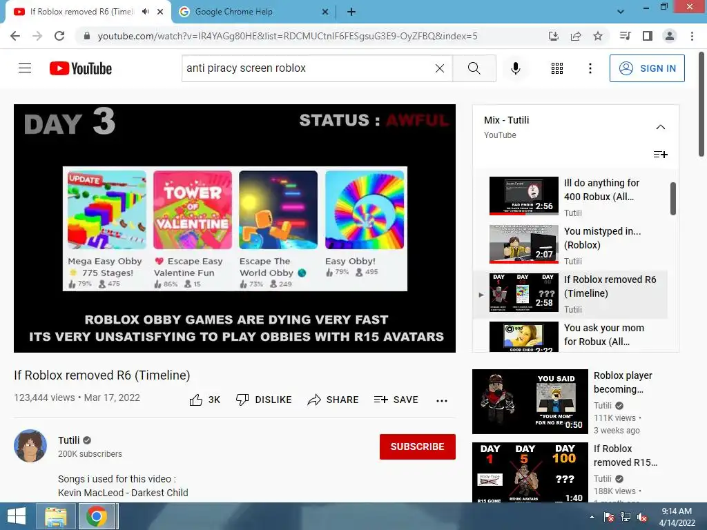The height and width of the screenshot is (530, 707).
Task: Open a new tab with the plus button
Action: pos(351,12)
